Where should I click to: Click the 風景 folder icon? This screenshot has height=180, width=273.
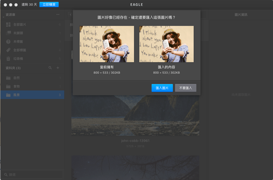point(8,95)
